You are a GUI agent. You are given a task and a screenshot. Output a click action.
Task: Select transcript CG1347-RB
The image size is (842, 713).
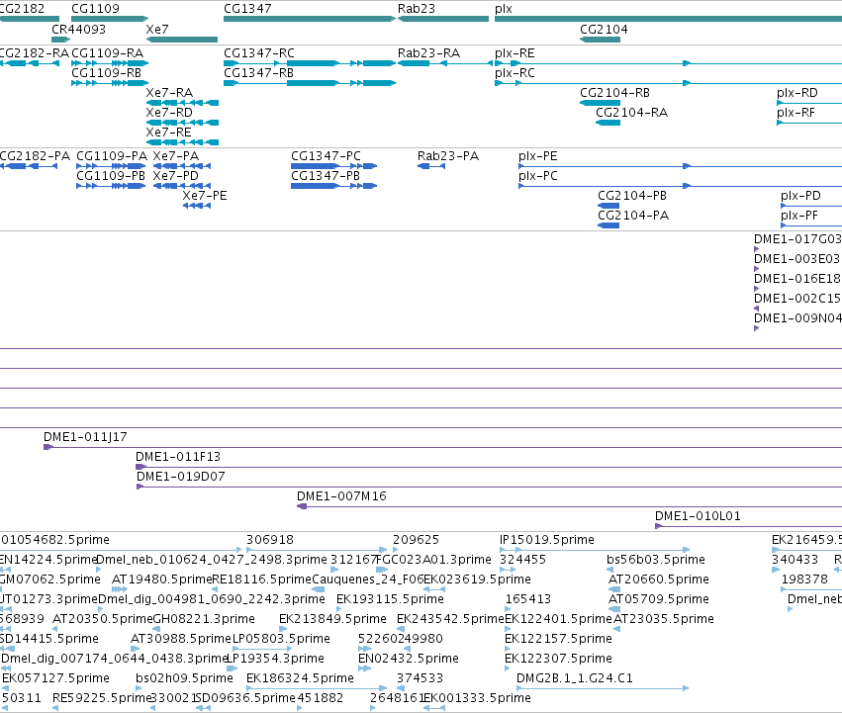[x=310, y=83]
